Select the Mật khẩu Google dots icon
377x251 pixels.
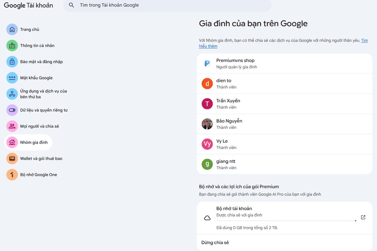coord(12,78)
